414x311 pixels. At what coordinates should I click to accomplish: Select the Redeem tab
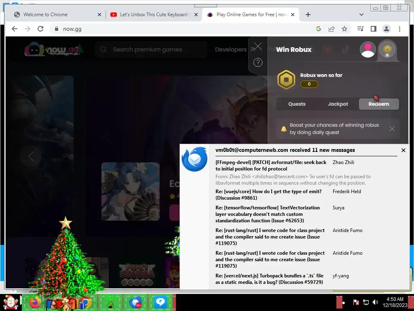pyautogui.click(x=379, y=104)
